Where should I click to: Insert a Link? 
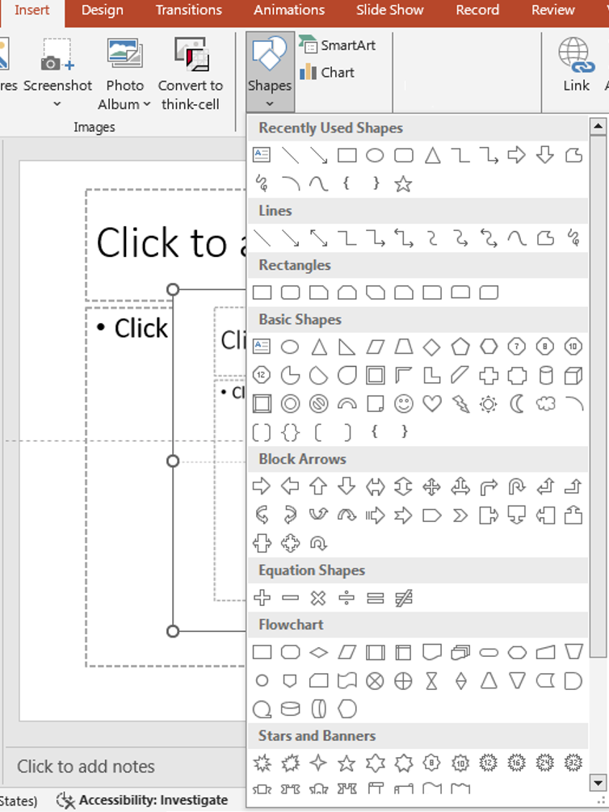tap(576, 65)
